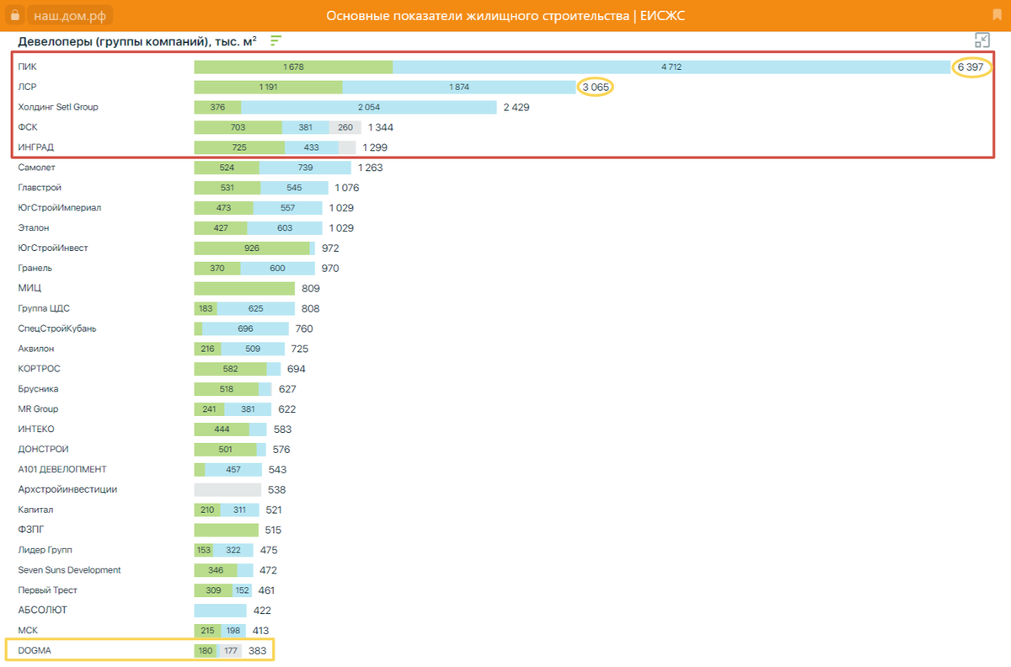Click the lock icon in the address bar
Viewport: 1011px width, 667px height.
[14, 16]
